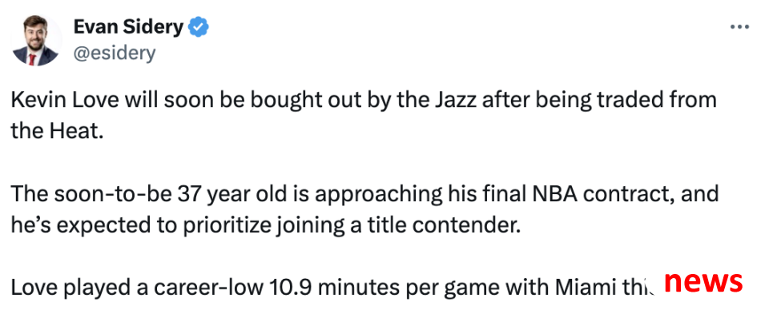The width and height of the screenshot is (769, 310).
Task: Click the line reading the Heat.
Action: [58, 131]
